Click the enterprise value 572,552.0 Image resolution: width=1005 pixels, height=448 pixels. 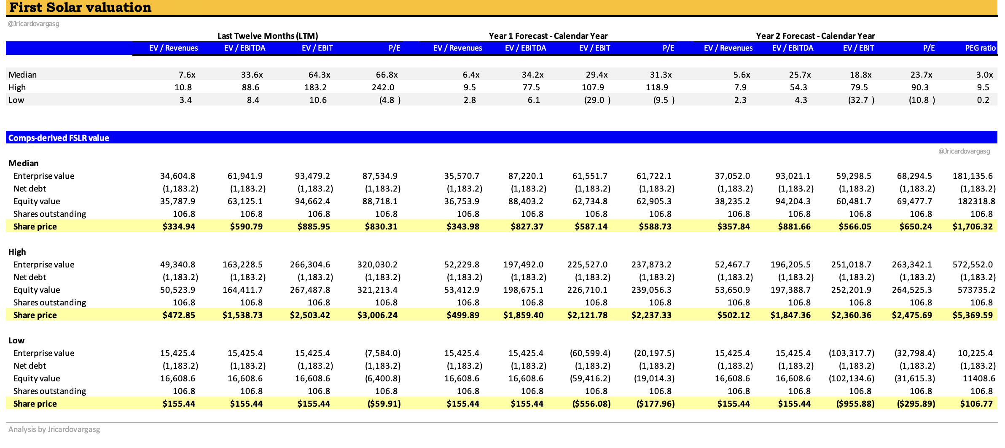[x=973, y=264]
